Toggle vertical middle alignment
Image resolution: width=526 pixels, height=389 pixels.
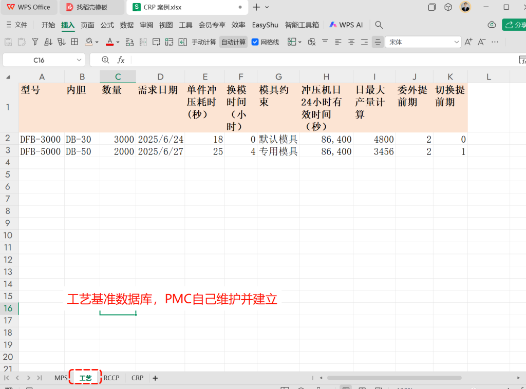(x=378, y=42)
